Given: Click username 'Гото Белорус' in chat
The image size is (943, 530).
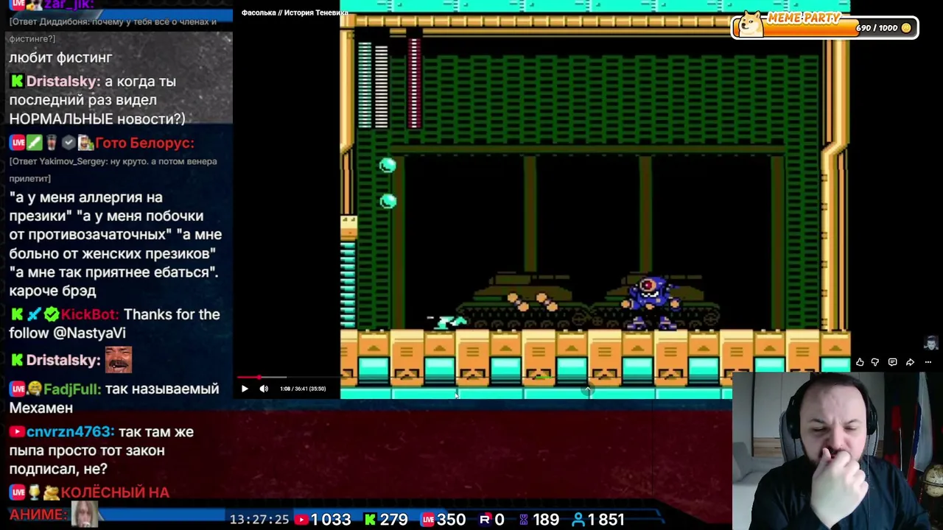Looking at the screenshot, I should [x=144, y=143].
